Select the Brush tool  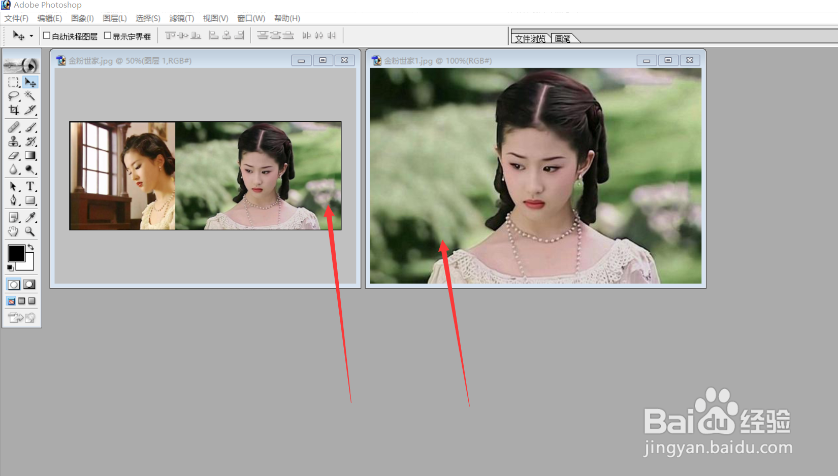point(30,127)
